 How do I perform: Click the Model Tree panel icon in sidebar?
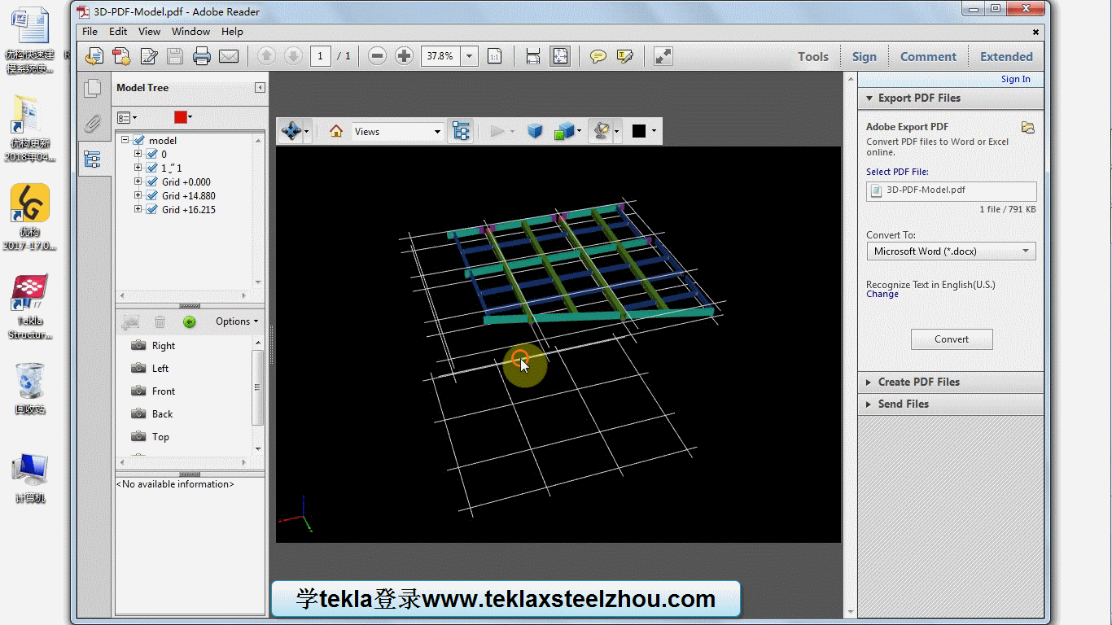pos(92,160)
